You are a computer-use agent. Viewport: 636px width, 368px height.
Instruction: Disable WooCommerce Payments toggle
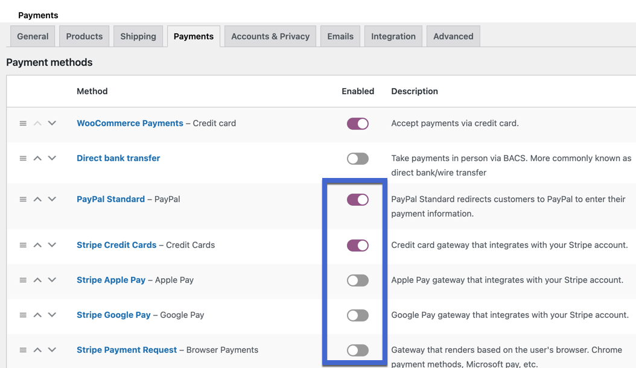point(358,124)
